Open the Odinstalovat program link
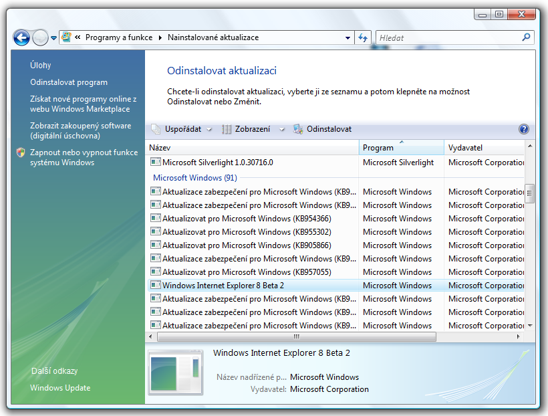 [69, 82]
